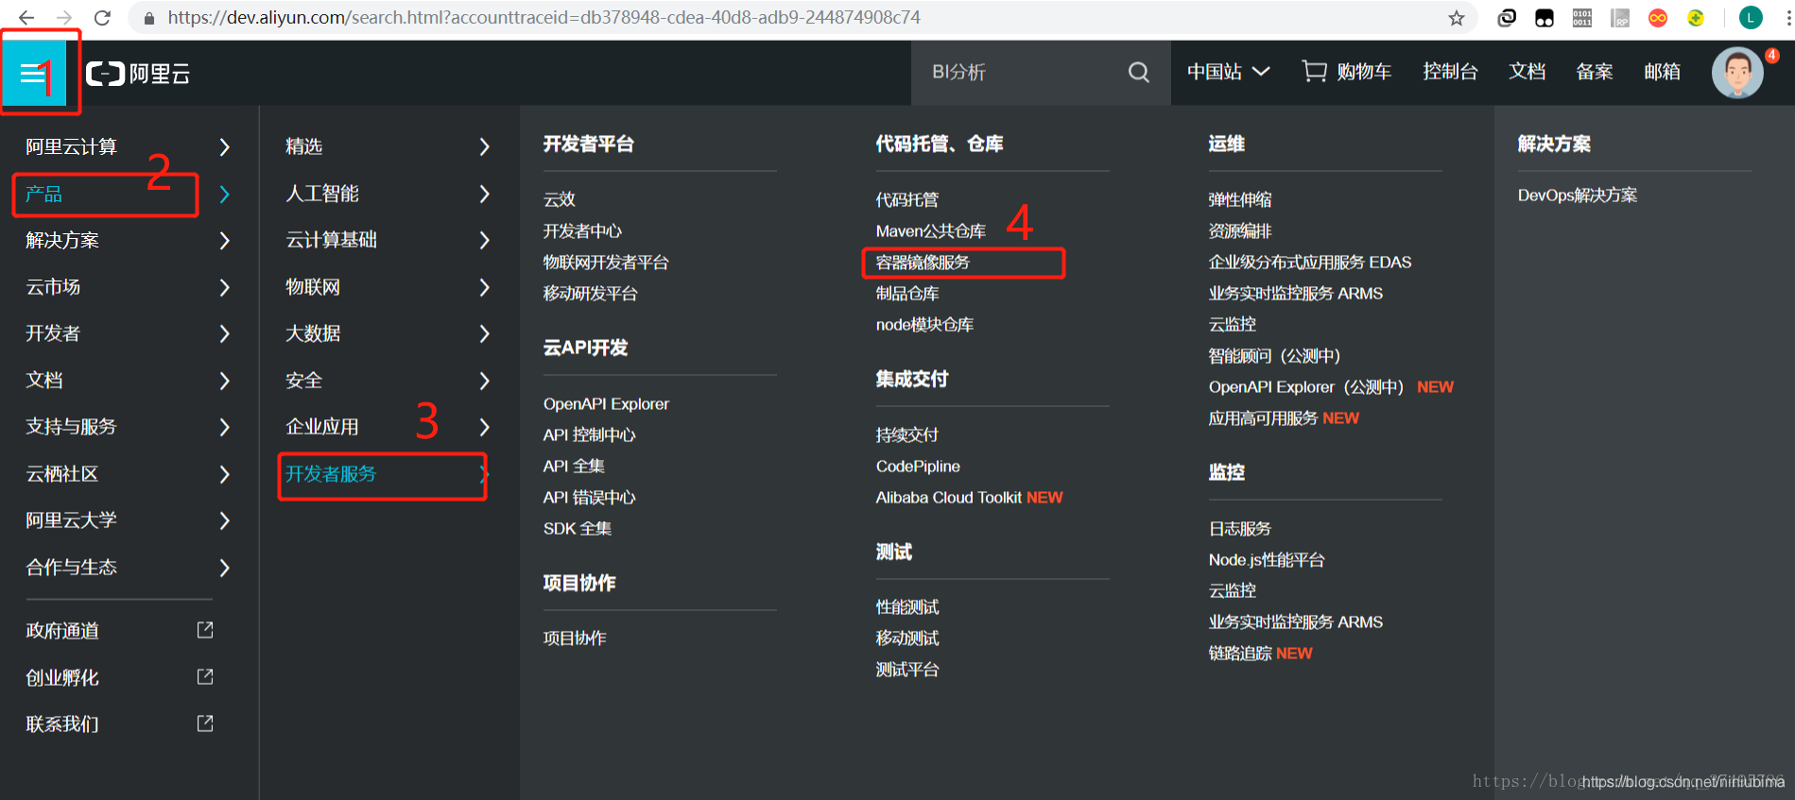The height and width of the screenshot is (800, 1795).
Task: Open the 代码托管 link
Action: (x=906, y=200)
